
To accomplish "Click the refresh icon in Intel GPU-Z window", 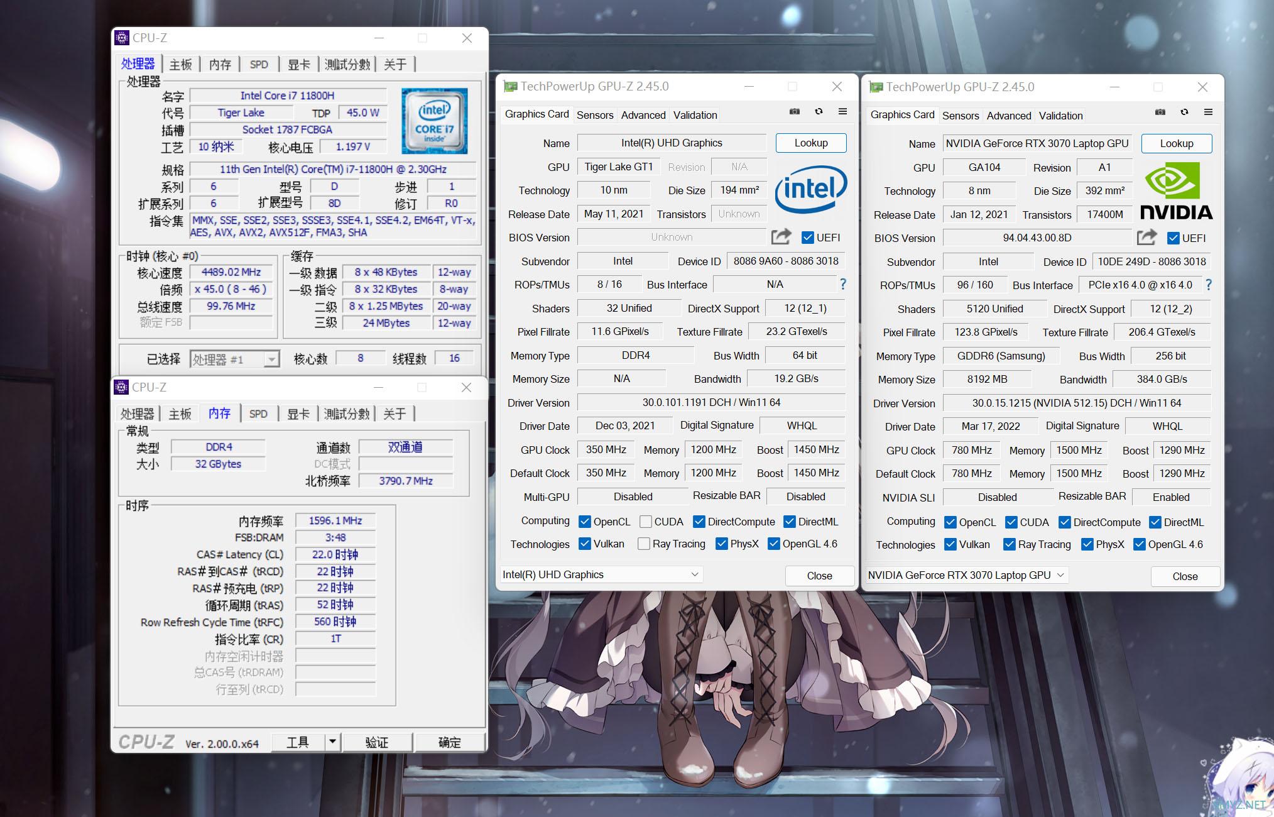I will pos(819,112).
